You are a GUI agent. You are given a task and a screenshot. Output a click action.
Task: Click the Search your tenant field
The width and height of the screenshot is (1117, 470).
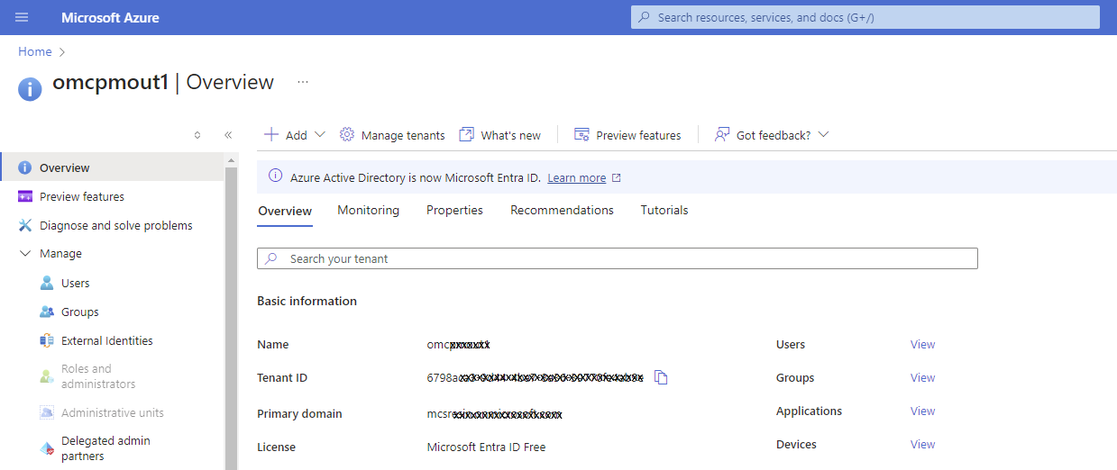point(618,258)
